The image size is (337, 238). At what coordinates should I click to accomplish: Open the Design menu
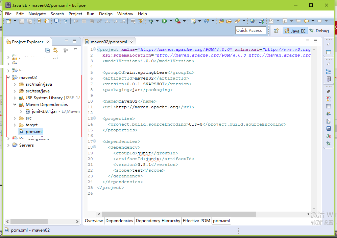pyautogui.click(x=106, y=14)
